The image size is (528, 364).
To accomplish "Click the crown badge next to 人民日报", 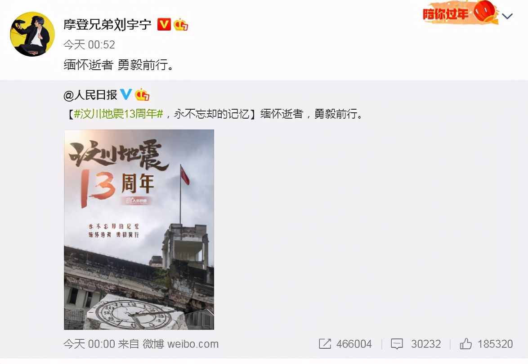I will click(x=142, y=94).
